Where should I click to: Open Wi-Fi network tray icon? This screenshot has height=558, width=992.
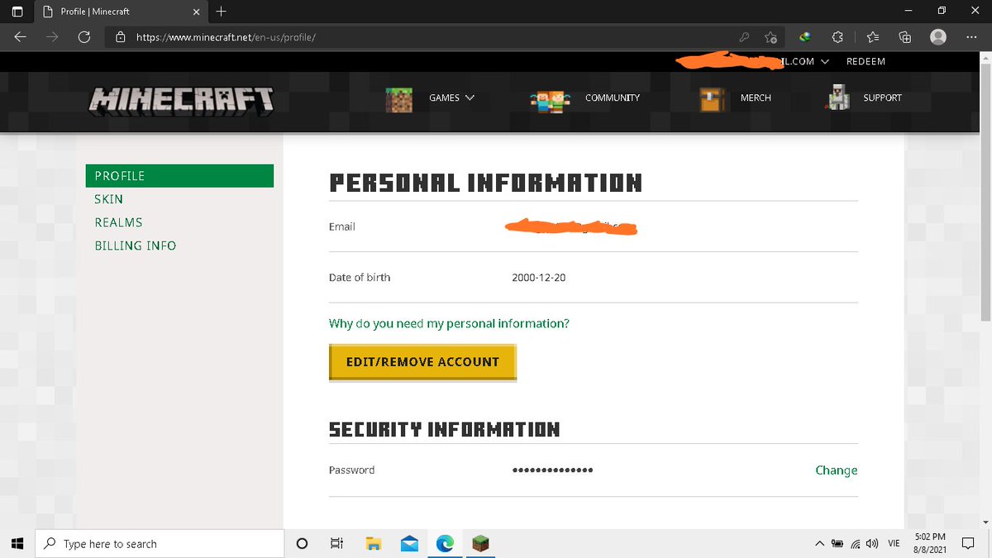pos(855,543)
